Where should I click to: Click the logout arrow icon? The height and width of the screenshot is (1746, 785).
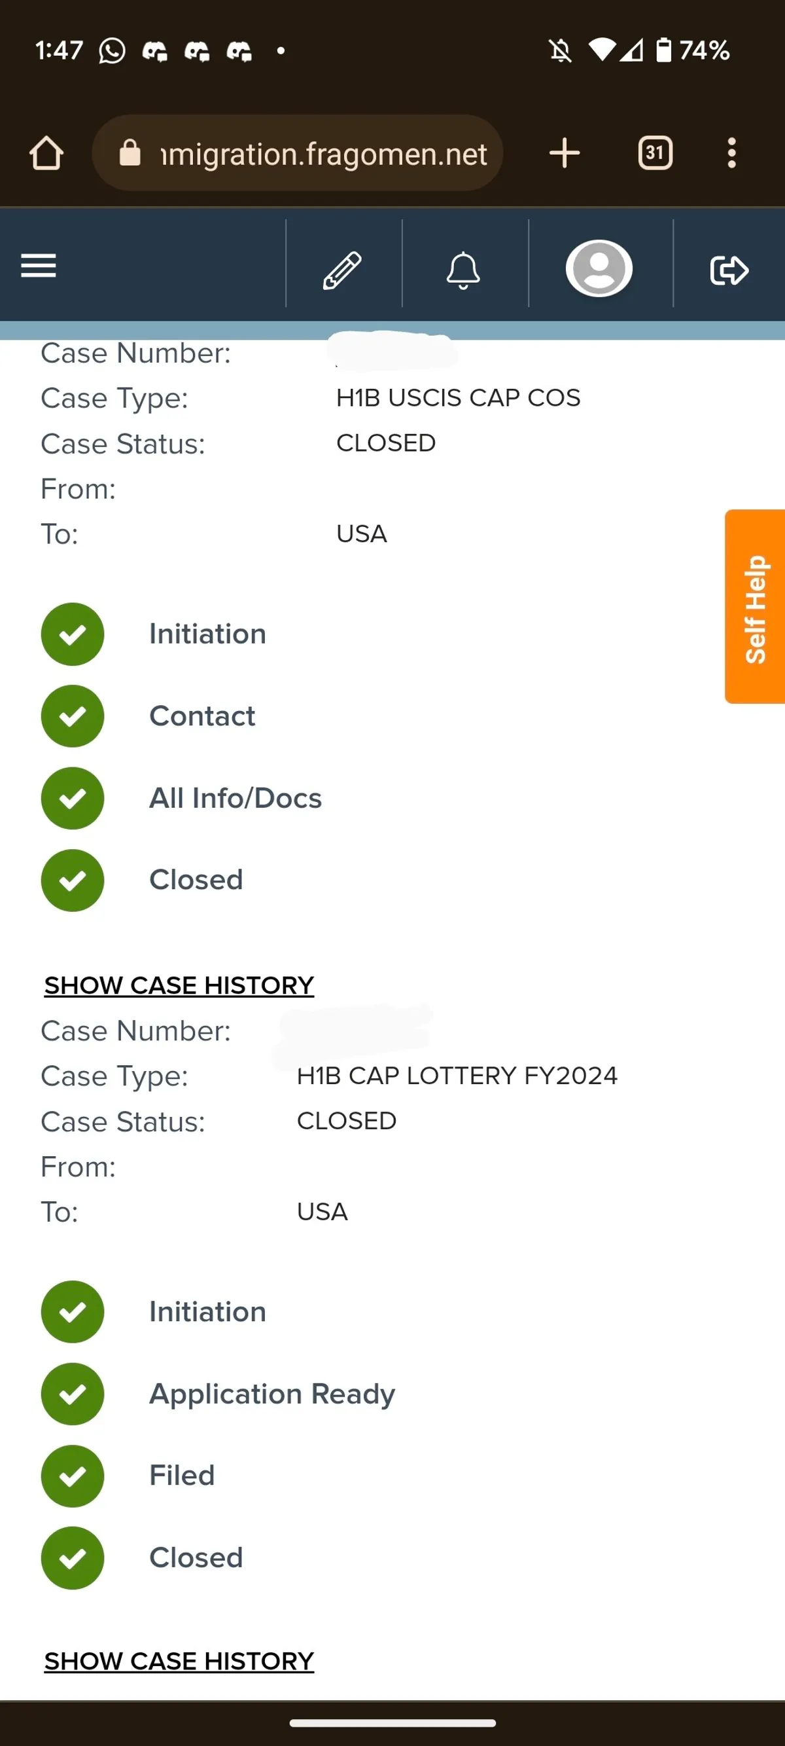click(729, 270)
